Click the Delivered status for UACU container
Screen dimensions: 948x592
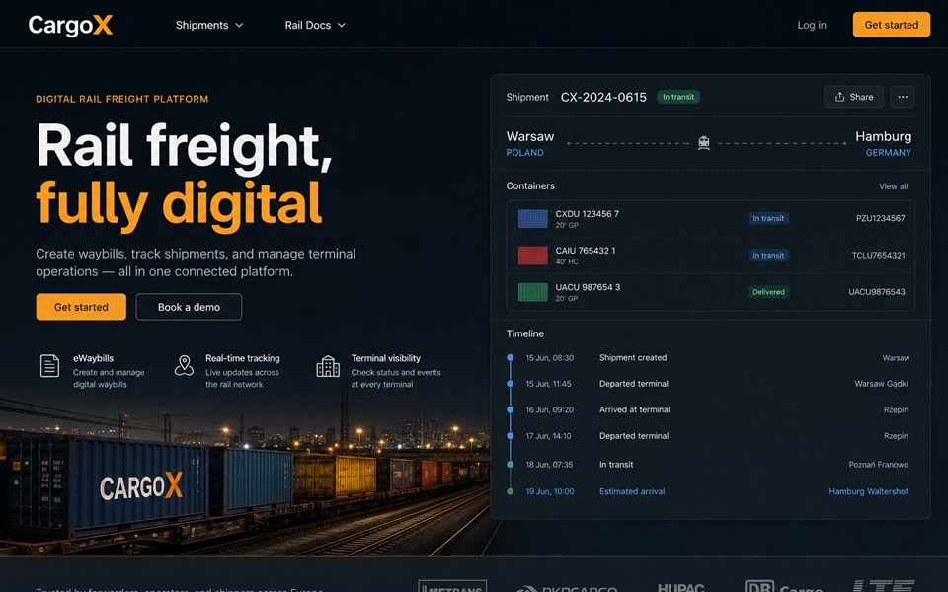click(768, 292)
